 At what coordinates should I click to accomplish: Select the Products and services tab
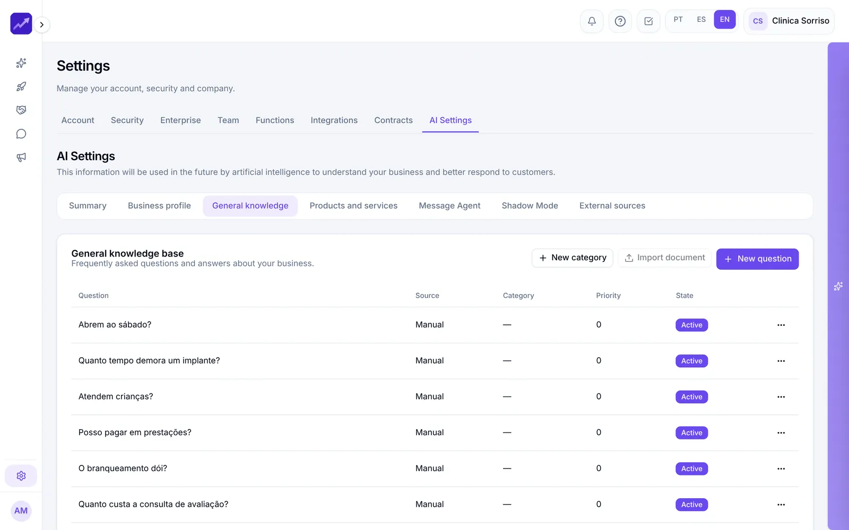(x=353, y=206)
